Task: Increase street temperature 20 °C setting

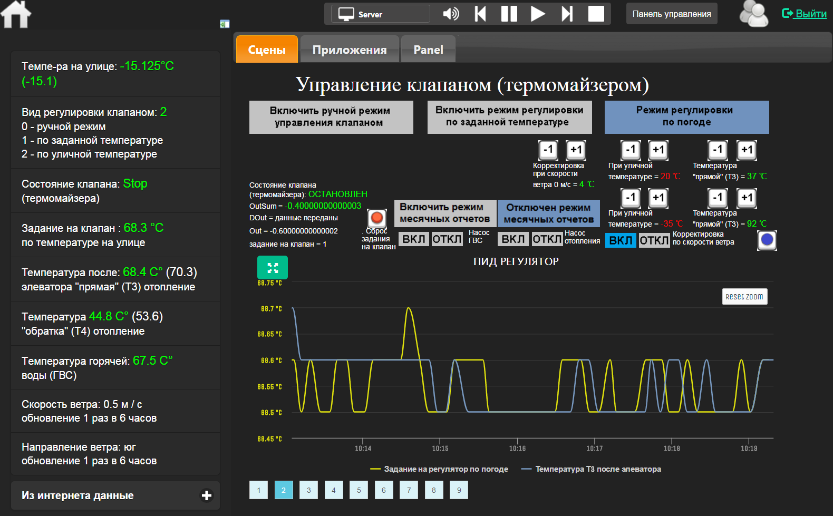Action: point(658,150)
